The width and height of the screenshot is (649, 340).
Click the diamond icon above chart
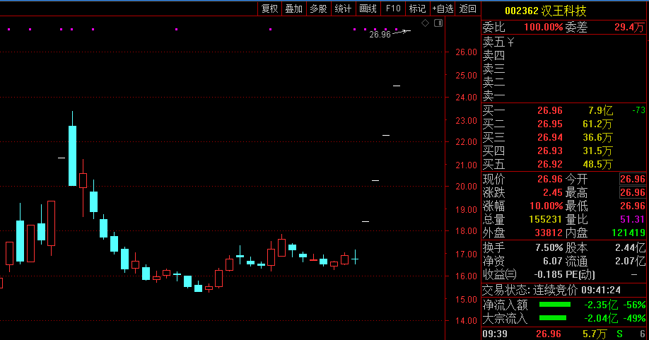(x=425, y=23)
